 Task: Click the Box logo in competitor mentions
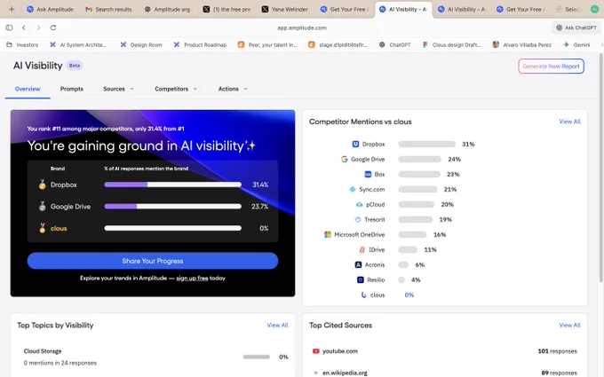(x=368, y=174)
